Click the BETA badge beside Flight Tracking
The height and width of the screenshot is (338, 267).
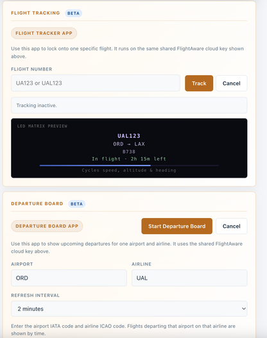pos(74,13)
